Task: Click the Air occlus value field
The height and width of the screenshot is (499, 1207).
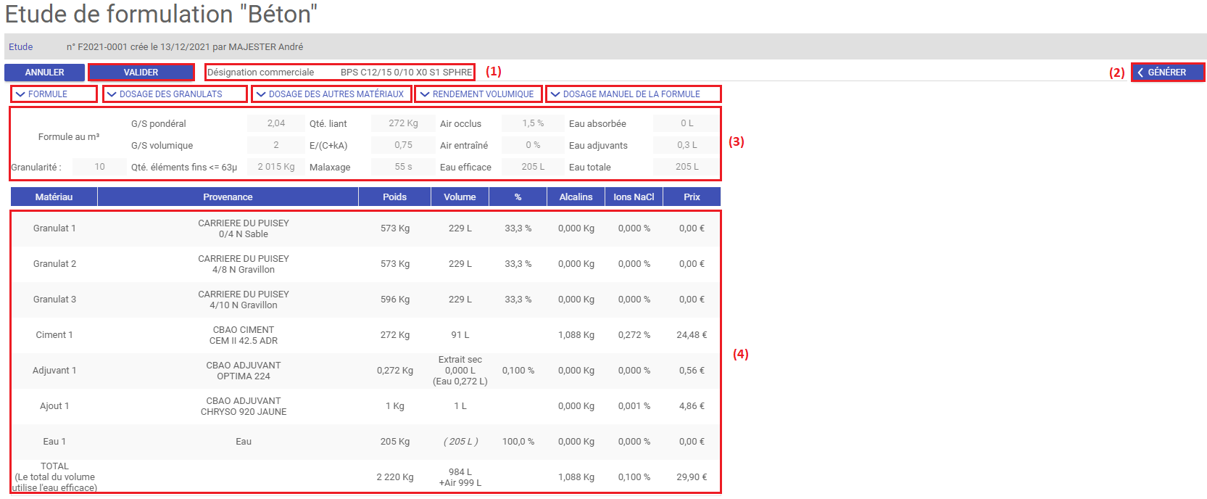Action: pos(533,123)
